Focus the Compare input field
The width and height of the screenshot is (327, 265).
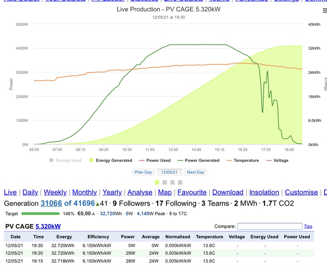270,226
